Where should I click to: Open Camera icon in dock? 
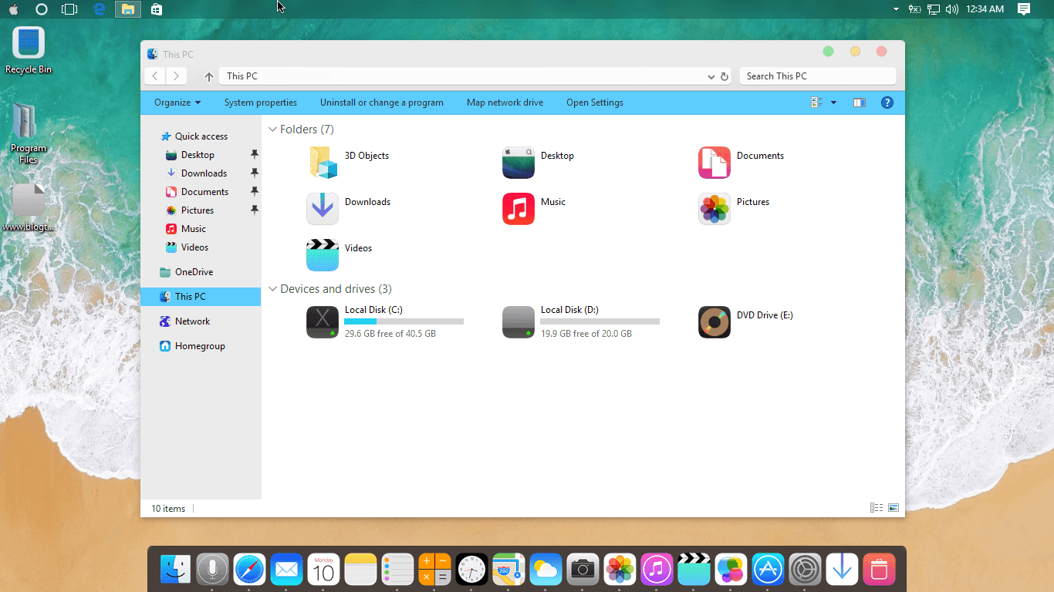point(583,570)
